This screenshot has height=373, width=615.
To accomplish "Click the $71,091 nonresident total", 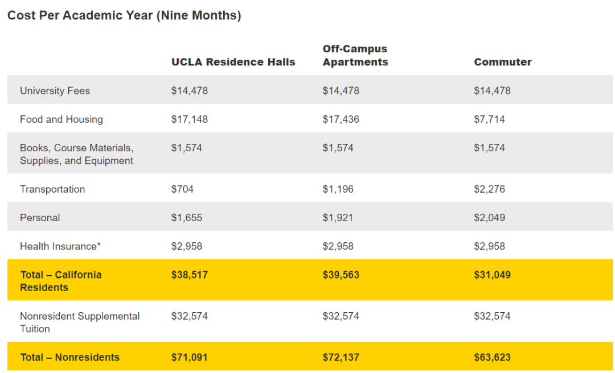I will tap(190, 357).
